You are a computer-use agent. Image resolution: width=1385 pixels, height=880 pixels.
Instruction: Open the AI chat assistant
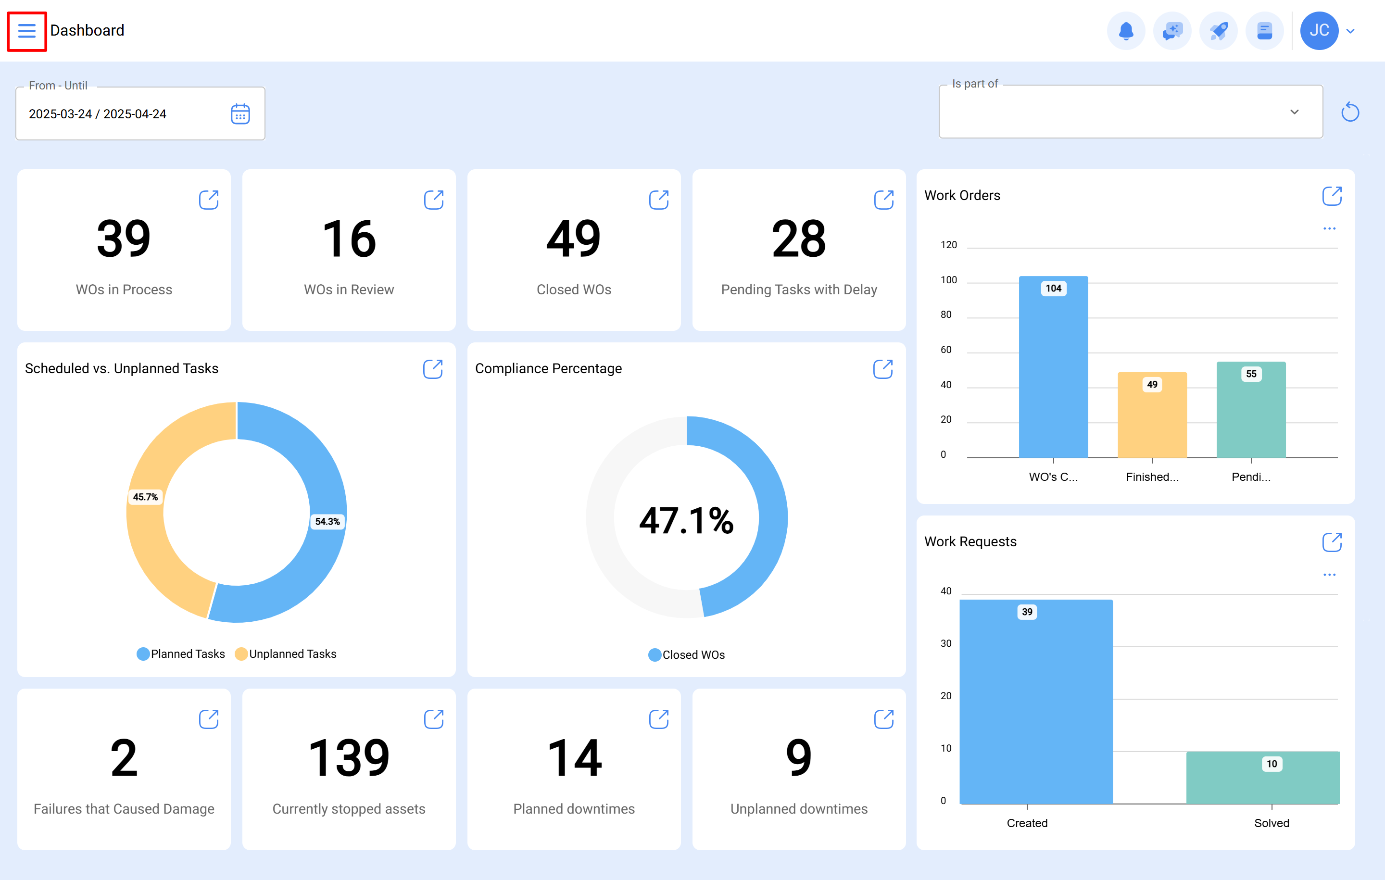1172,30
